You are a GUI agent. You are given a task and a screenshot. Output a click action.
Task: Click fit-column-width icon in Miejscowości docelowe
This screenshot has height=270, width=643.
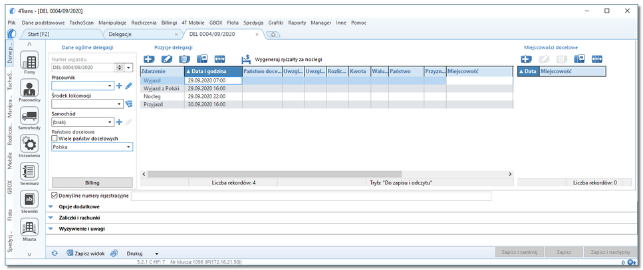597,59
